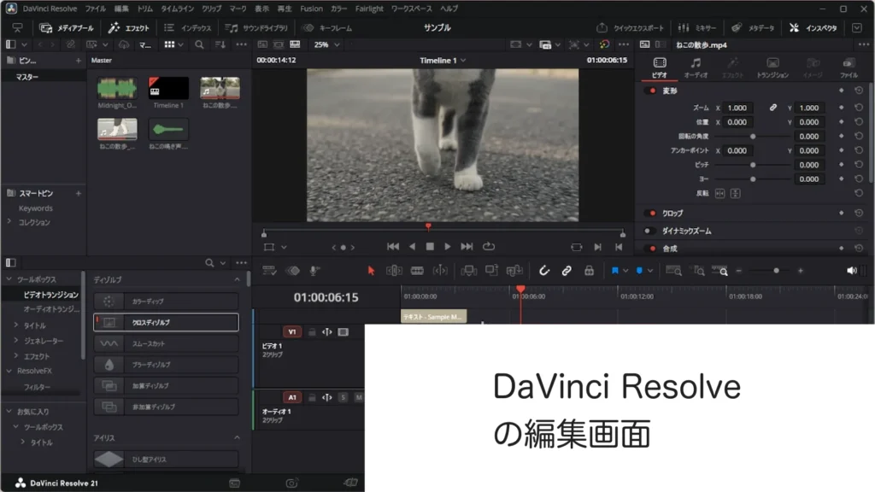Lock the V1 video track
Image resolution: width=875 pixels, height=492 pixels.
pos(312,332)
